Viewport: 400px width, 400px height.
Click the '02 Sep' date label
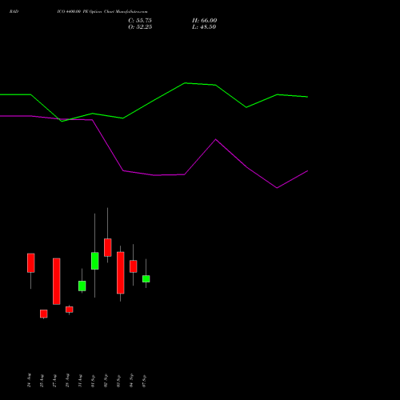pos(106,381)
